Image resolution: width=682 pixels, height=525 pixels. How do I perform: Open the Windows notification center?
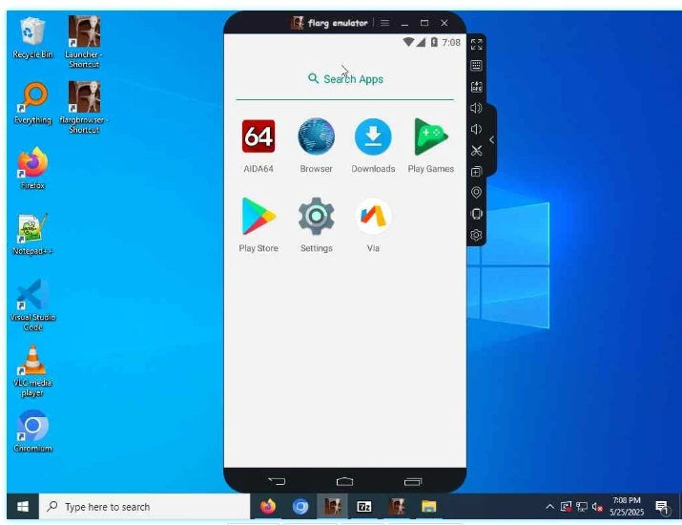click(662, 507)
